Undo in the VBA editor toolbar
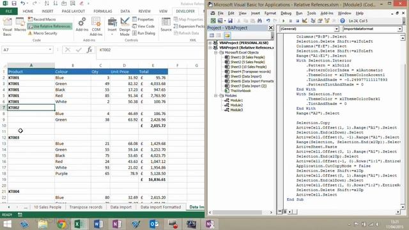This screenshot has width=409, height=230. point(268,20)
